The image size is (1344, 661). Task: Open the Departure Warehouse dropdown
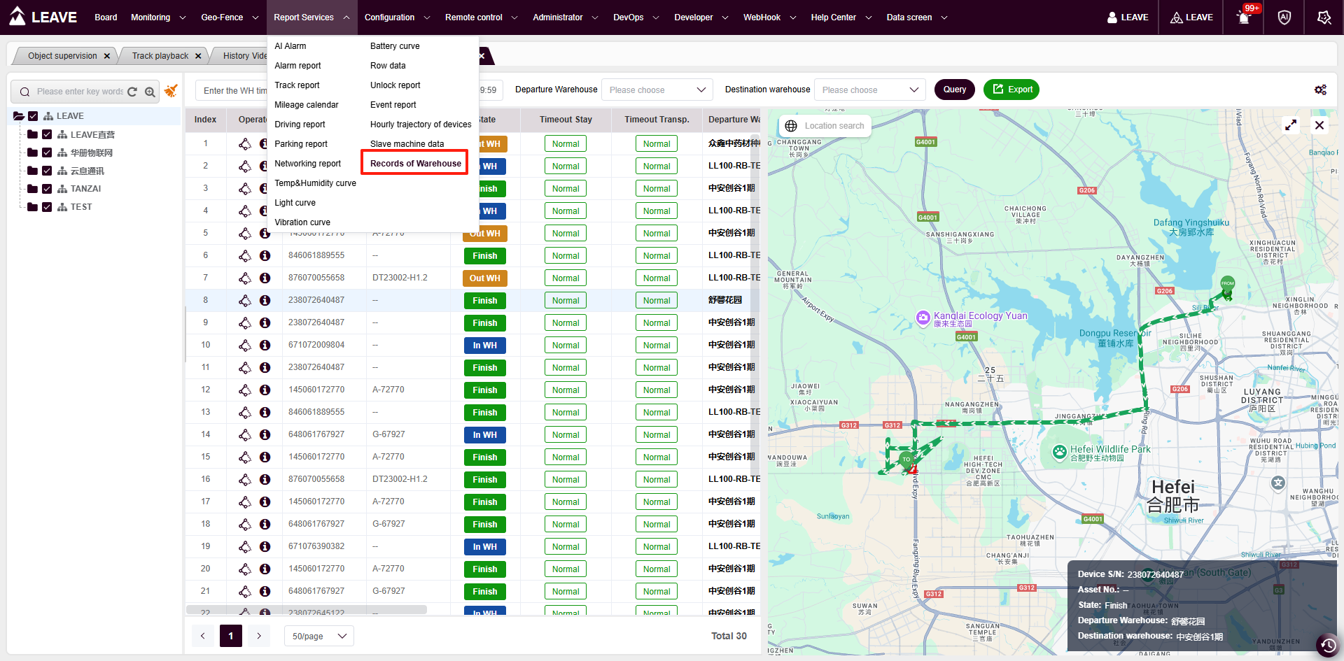pos(657,90)
